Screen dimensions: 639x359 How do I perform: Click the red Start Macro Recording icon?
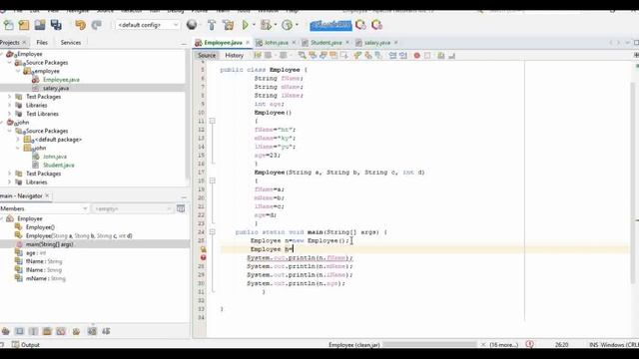pos(417,56)
